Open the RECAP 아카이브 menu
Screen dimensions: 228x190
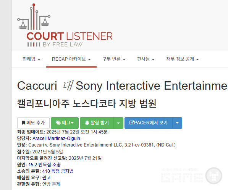coord(71,59)
